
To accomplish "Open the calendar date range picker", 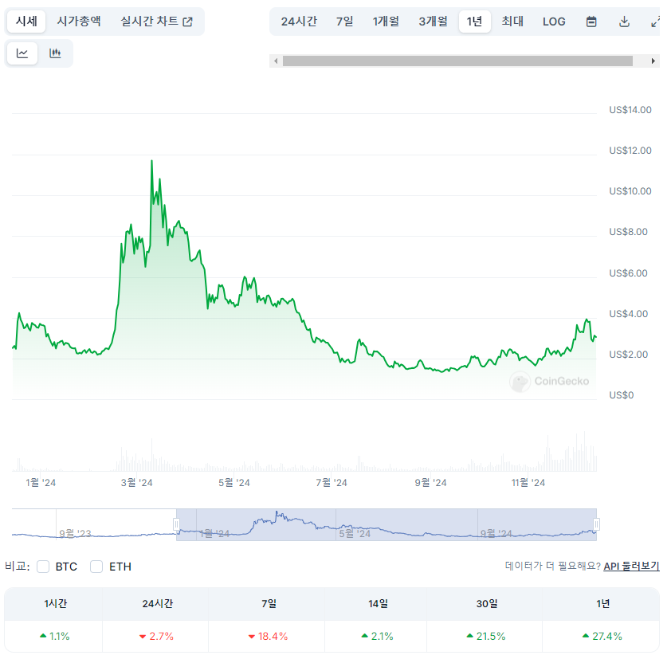I will click(x=591, y=22).
